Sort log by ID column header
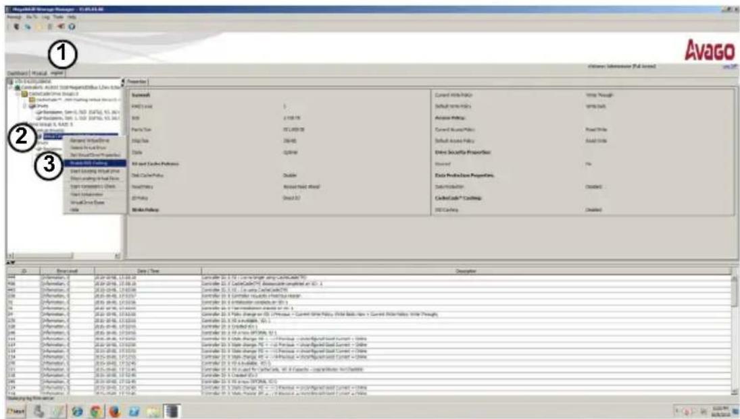The width and height of the screenshot is (740, 419). [x=24, y=271]
